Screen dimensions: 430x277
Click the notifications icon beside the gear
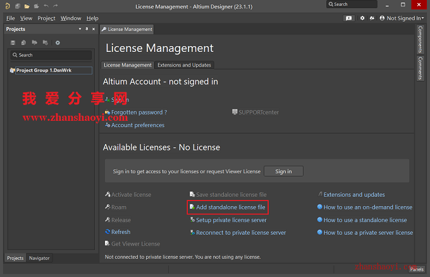[372, 18]
